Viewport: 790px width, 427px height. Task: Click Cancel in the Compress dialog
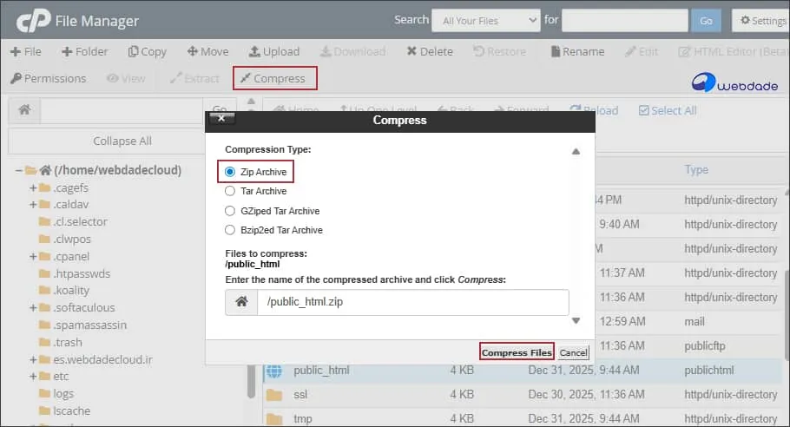pyautogui.click(x=573, y=353)
